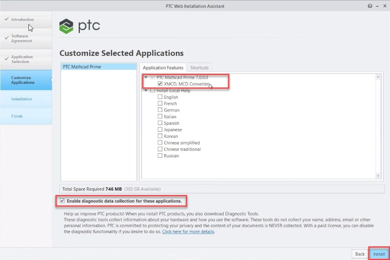Toggle diagnostic data collection checkbox
Screen dimensions: 390x260
point(62,201)
